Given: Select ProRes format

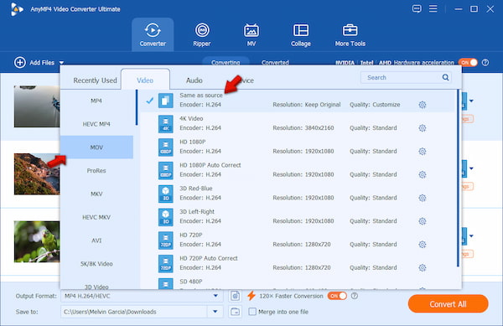Looking at the screenshot, I should click(96, 170).
